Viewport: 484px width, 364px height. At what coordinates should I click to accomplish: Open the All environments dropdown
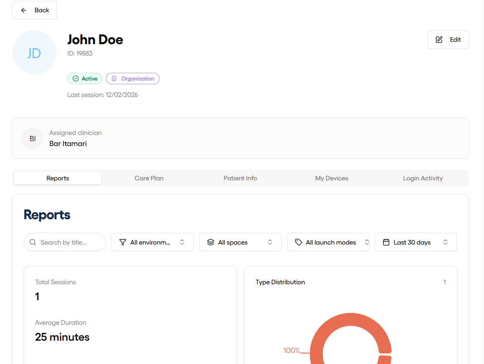[x=152, y=242]
